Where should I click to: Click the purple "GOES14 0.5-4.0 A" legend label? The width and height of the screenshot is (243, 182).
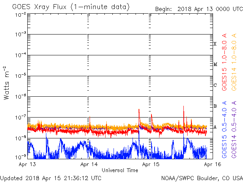[x=234, y=129]
